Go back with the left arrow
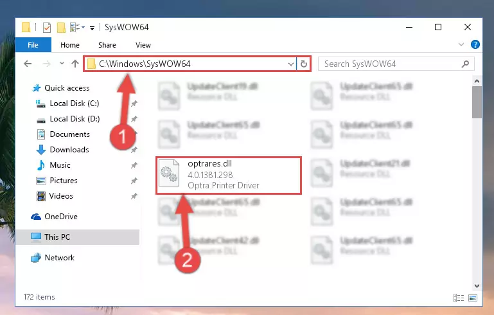494x315 pixels. tap(28, 64)
